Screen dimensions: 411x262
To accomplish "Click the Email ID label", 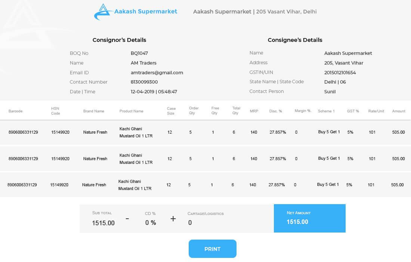I will [x=79, y=73].
